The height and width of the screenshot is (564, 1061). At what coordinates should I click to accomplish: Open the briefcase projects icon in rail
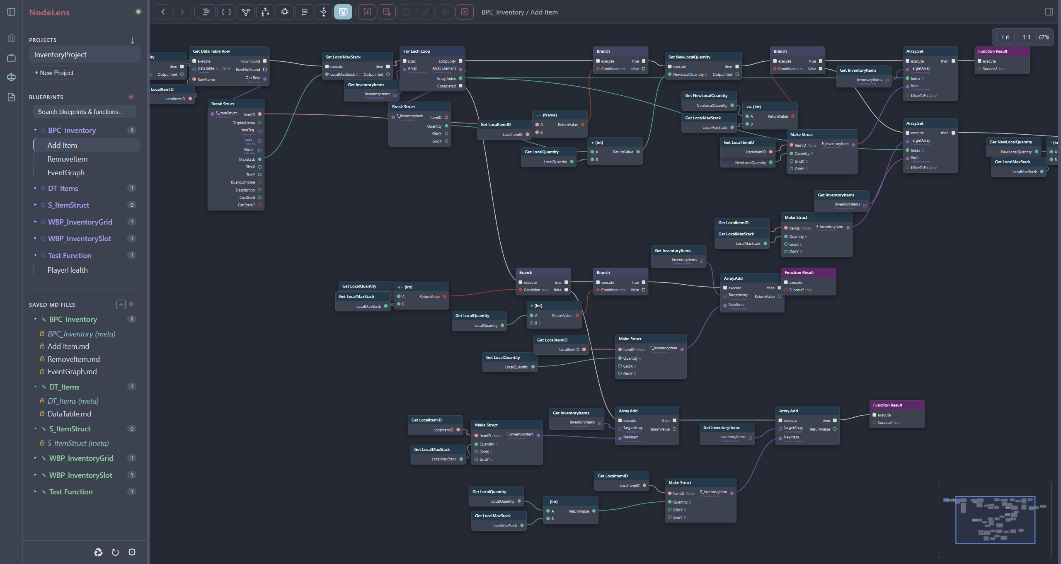point(12,58)
